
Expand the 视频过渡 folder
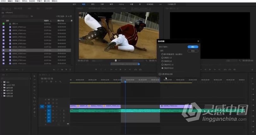coord(2,96)
